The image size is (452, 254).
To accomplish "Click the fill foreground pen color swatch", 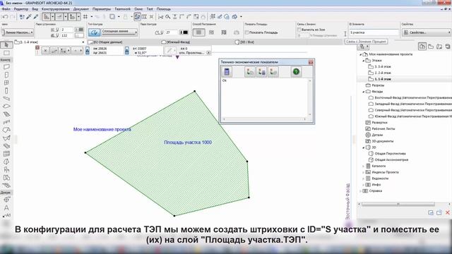I will [x=79, y=30].
